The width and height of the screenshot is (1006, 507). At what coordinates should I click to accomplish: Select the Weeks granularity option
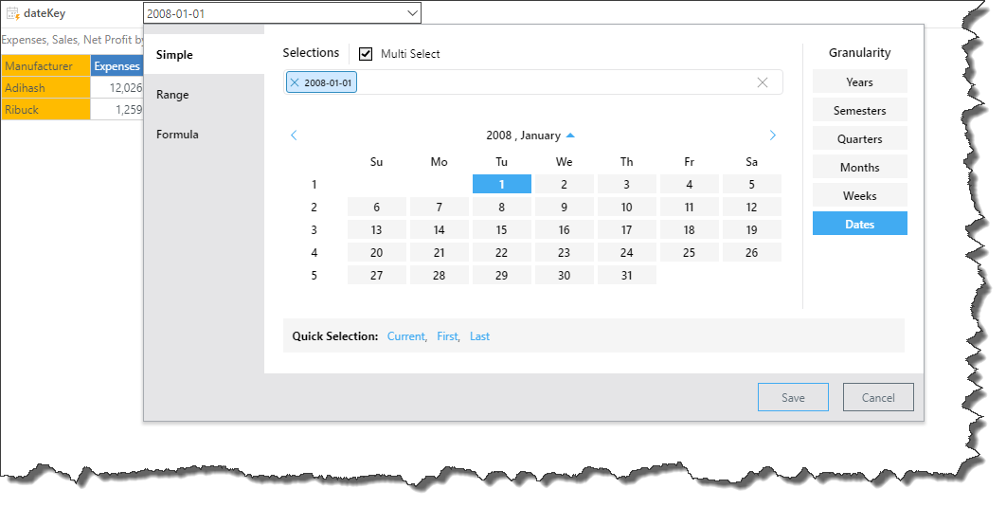(x=859, y=195)
